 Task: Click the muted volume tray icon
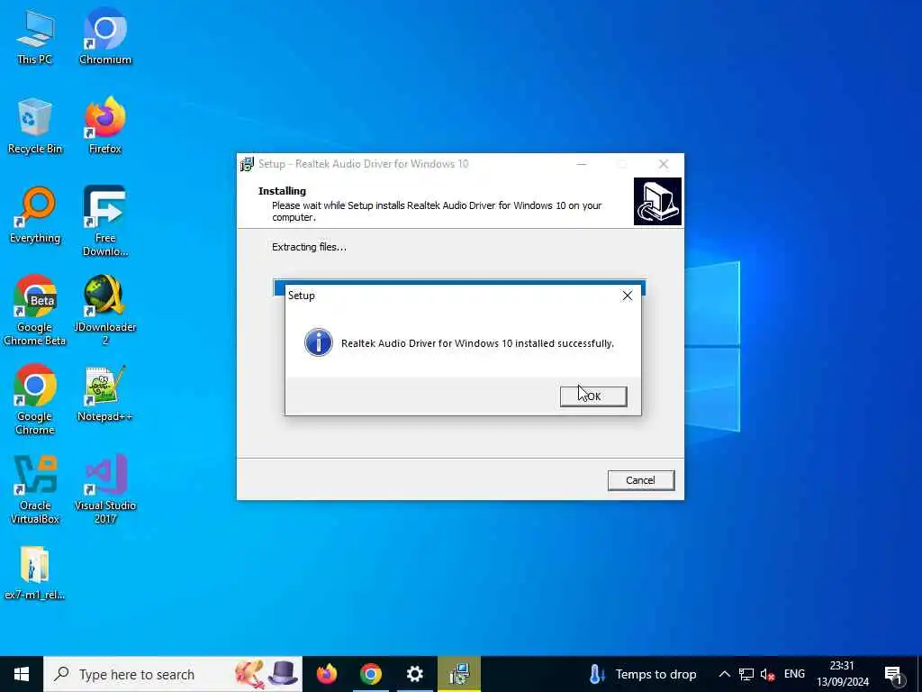click(x=767, y=674)
